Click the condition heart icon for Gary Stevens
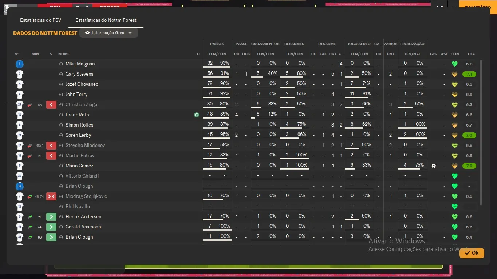This screenshot has height=279, width=497. (454, 74)
